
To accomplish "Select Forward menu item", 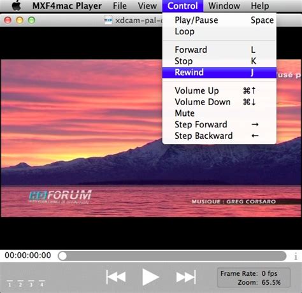I will tap(219, 50).
